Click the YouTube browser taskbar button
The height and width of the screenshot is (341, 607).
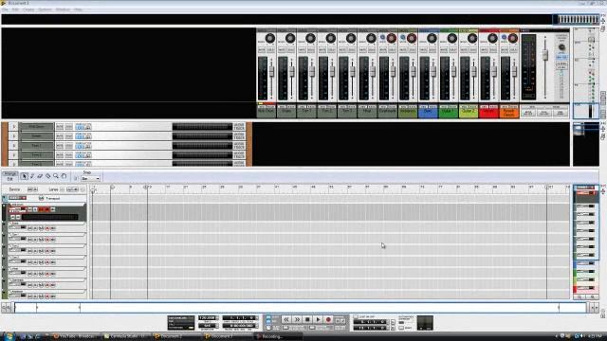coord(76,336)
